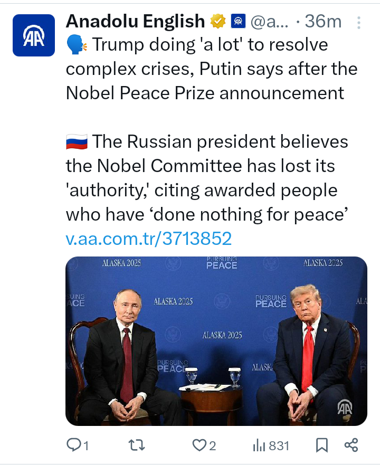Reply to the tweet via speech bubble icon
Image resolution: width=380 pixels, height=465 pixels.
[x=73, y=445]
